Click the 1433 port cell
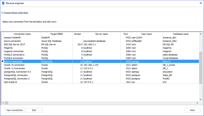Screen dimensions: 204x116 coord(126,45)
